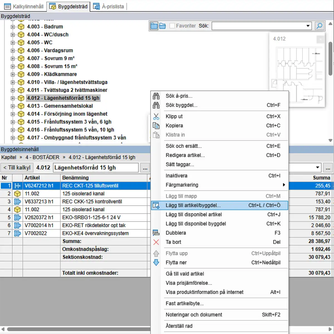This screenshot has height=334, width=334.
Task: Click the Dubblera icon in context menu
Action: (x=156, y=233)
